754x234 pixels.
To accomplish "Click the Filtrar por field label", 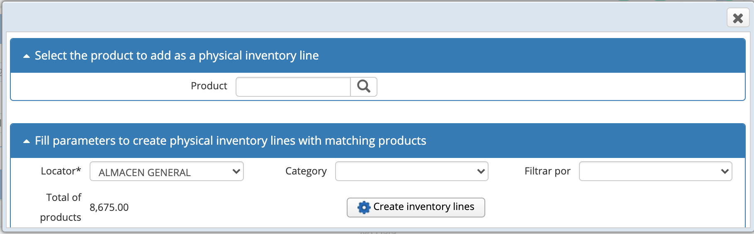I will pyautogui.click(x=547, y=171).
